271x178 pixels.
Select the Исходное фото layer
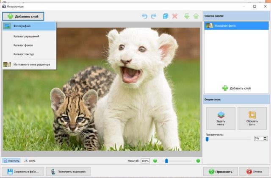click(x=236, y=25)
